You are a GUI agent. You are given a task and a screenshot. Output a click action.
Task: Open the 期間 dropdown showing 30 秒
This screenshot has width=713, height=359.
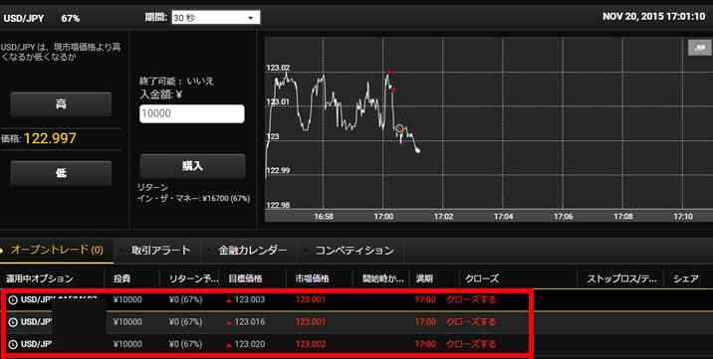click(x=216, y=18)
